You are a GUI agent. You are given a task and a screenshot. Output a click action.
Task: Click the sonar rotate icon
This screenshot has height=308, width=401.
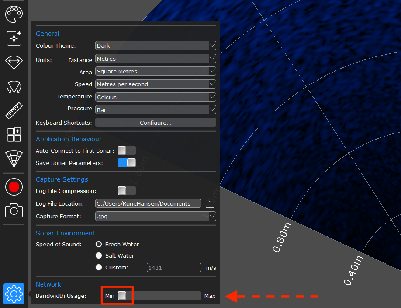[x=14, y=87]
